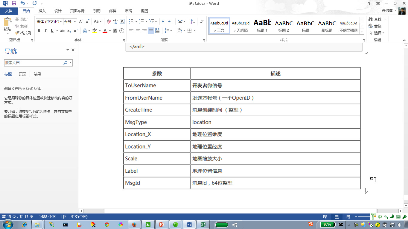Image resolution: width=408 pixels, height=229 pixels.
Task: Open the phonetic guide (wén) tool
Action: point(115,21)
